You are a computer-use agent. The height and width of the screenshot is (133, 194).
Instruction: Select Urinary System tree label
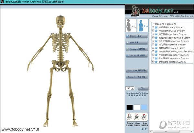click(171, 27)
